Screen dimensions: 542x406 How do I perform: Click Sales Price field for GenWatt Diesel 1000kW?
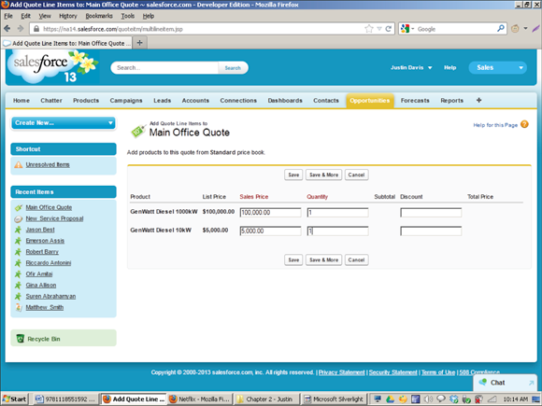pos(270,212)
